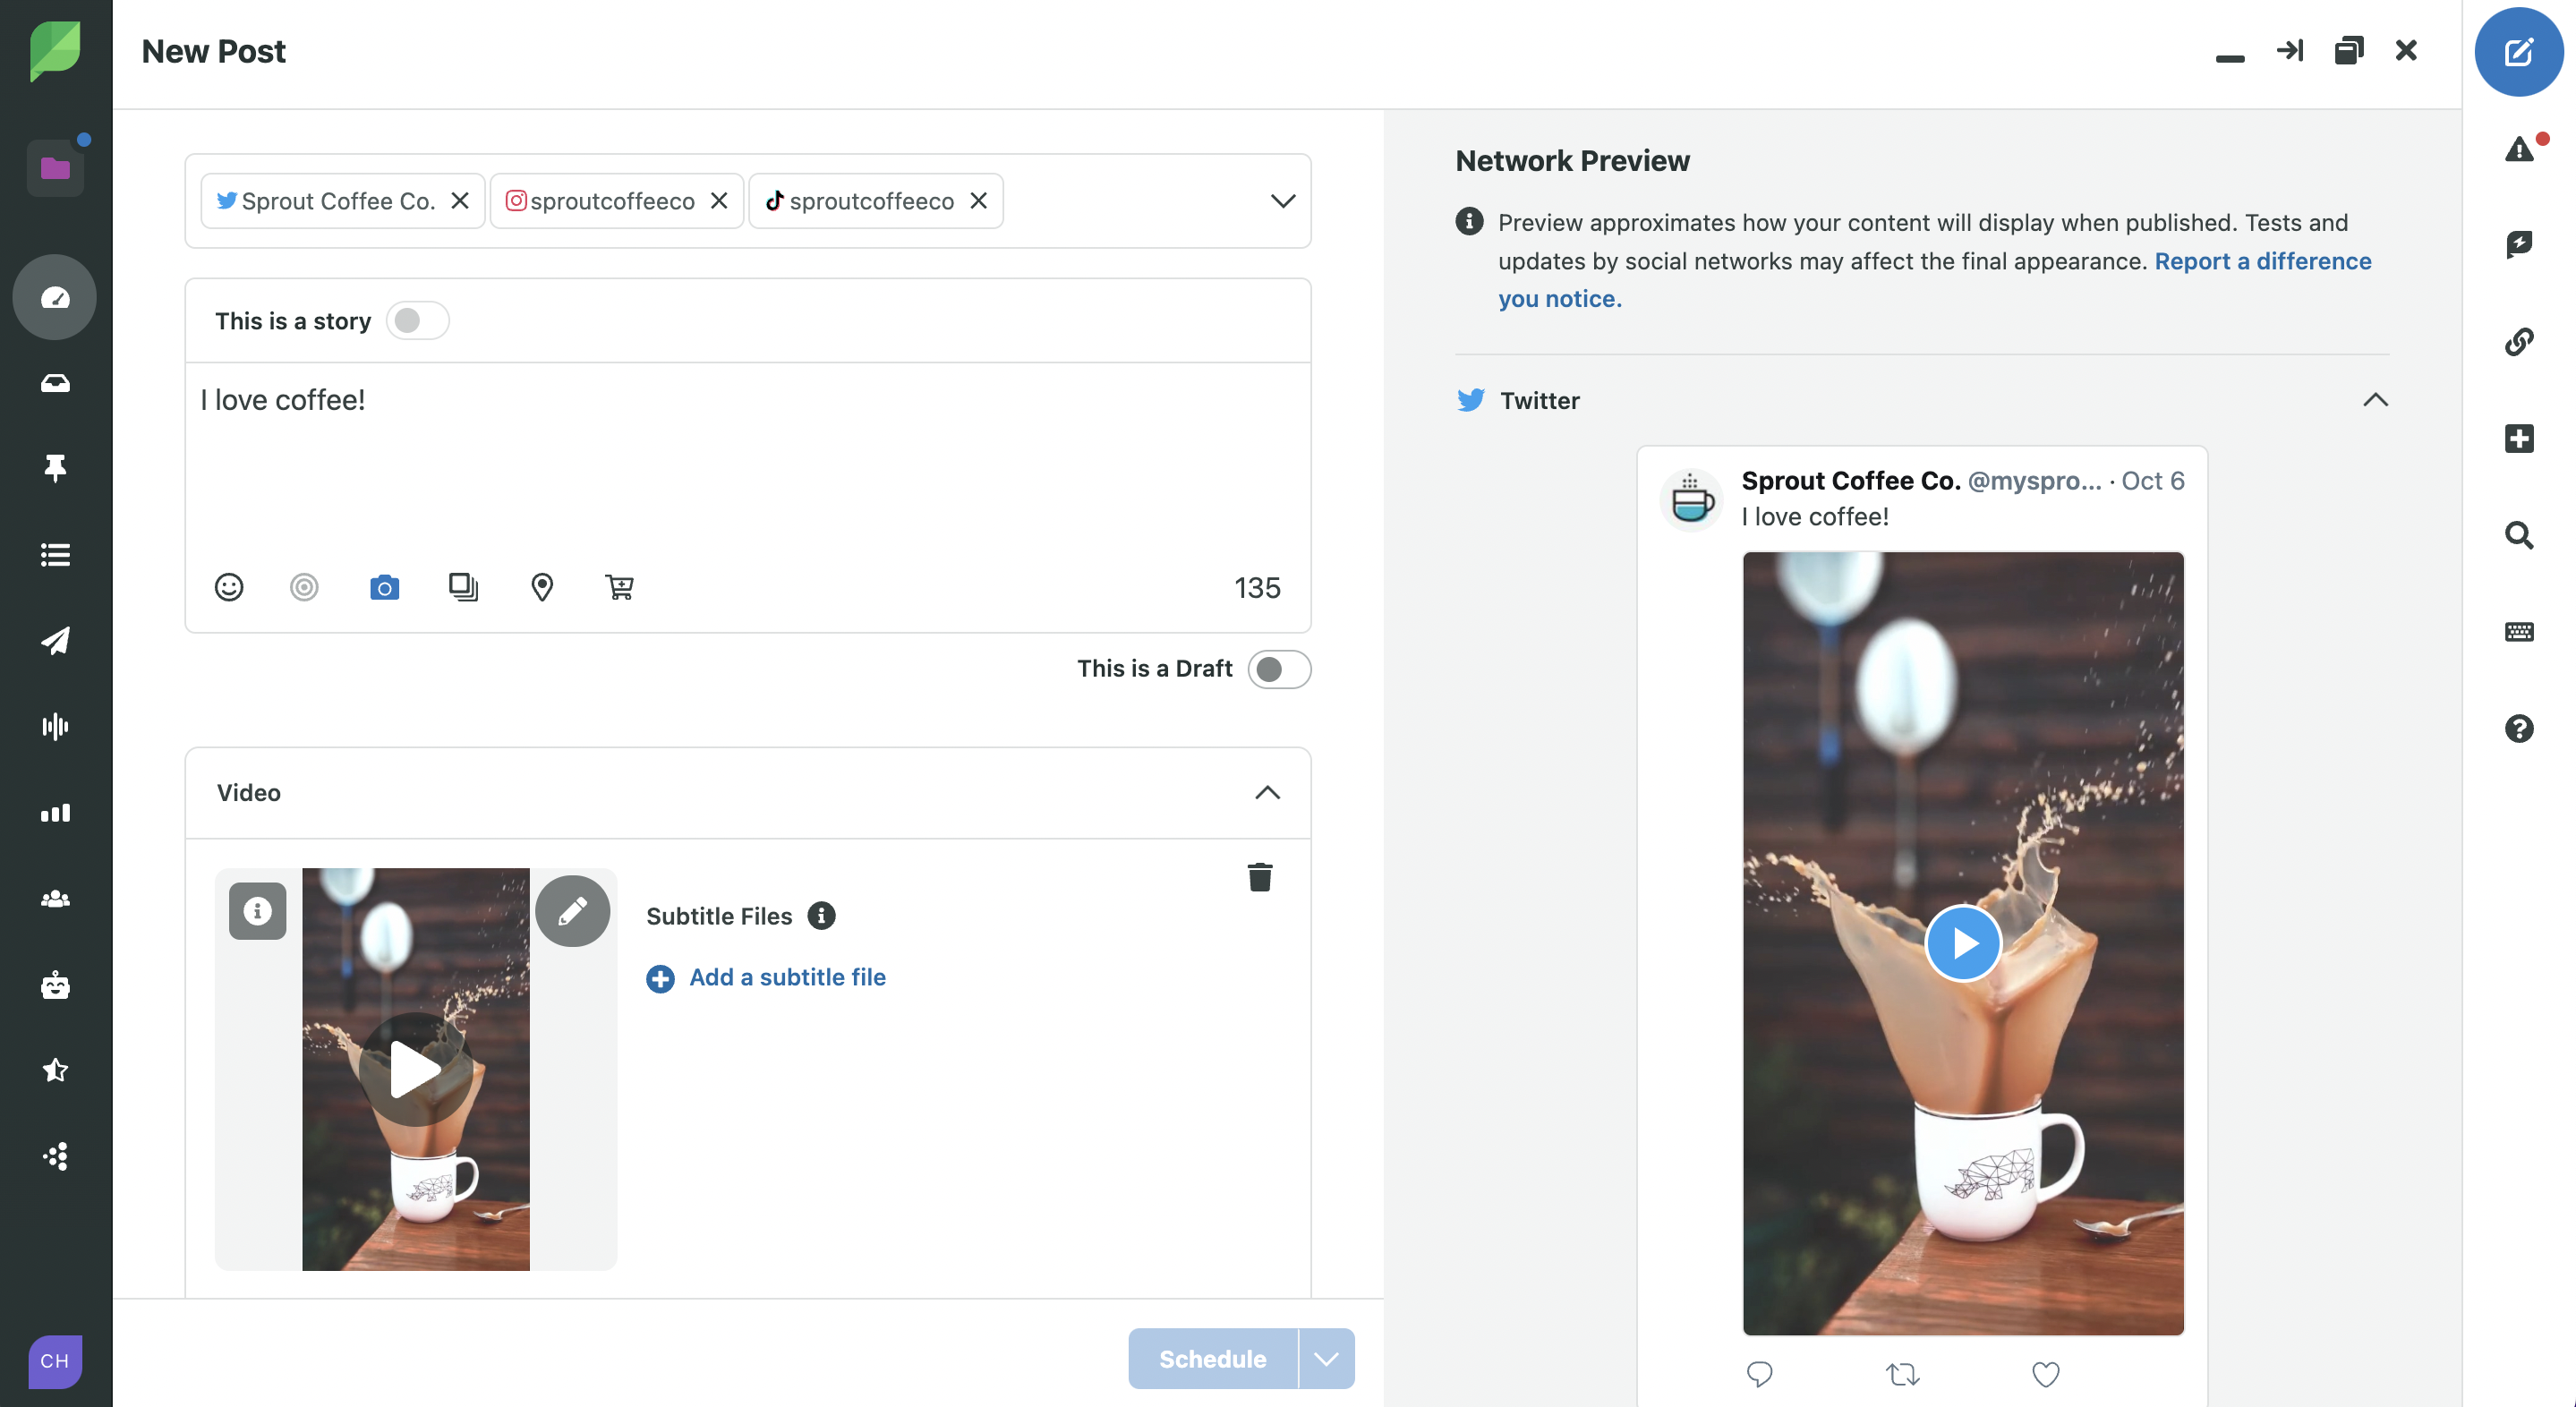The width and height of the screenshot is (2576, 1407).
Task: Remove the Sprout Coffee Co. Twitter profile
Action: [x=460, y=201]
